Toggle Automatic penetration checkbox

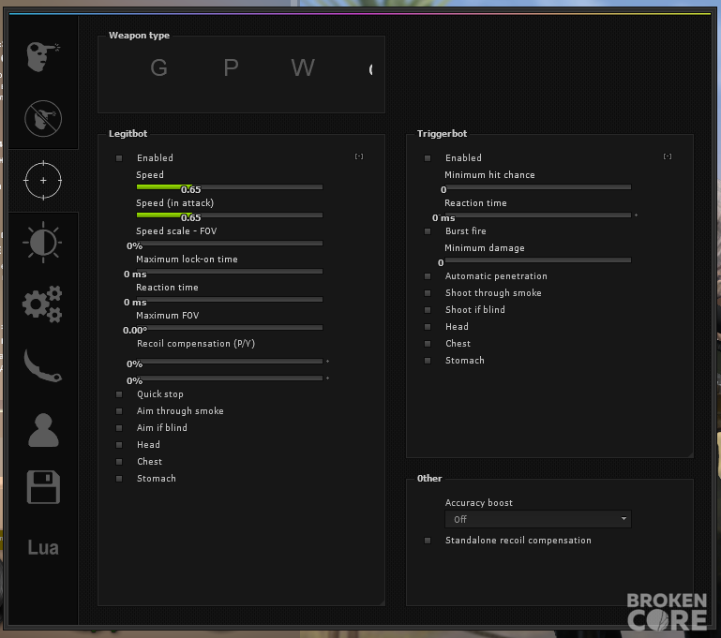coord(428,276)
